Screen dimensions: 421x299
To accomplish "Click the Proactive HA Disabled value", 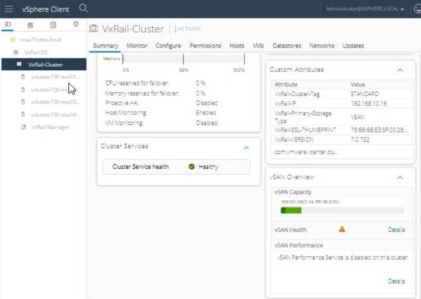I will [x=207, y=103].
